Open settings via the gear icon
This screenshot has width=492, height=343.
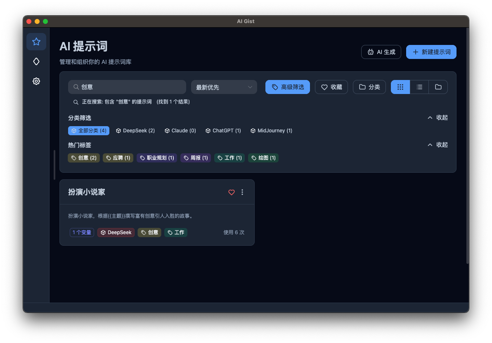36,81
